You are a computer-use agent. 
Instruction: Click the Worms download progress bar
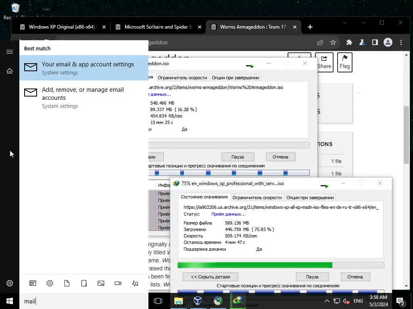pyautogui.click(x=229, y=145)
